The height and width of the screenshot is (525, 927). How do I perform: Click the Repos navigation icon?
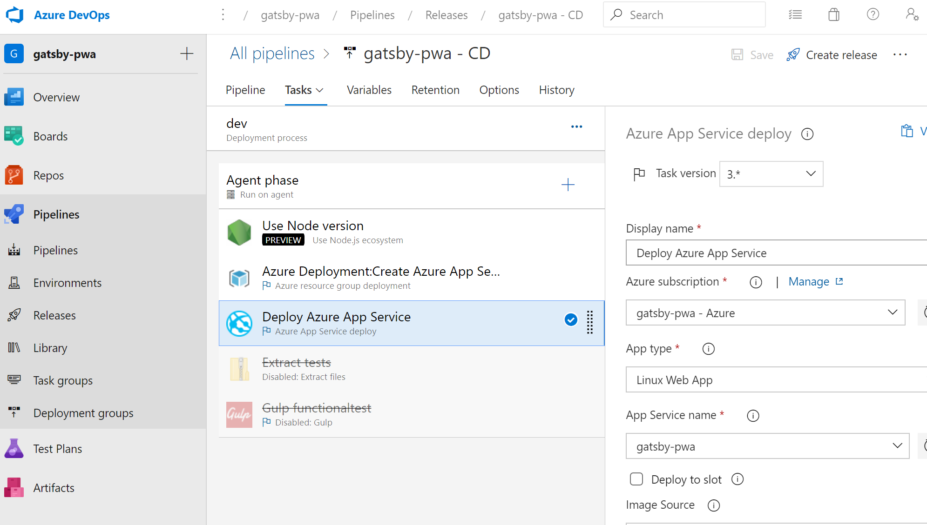pyautogui.click(x=15, y=175)
